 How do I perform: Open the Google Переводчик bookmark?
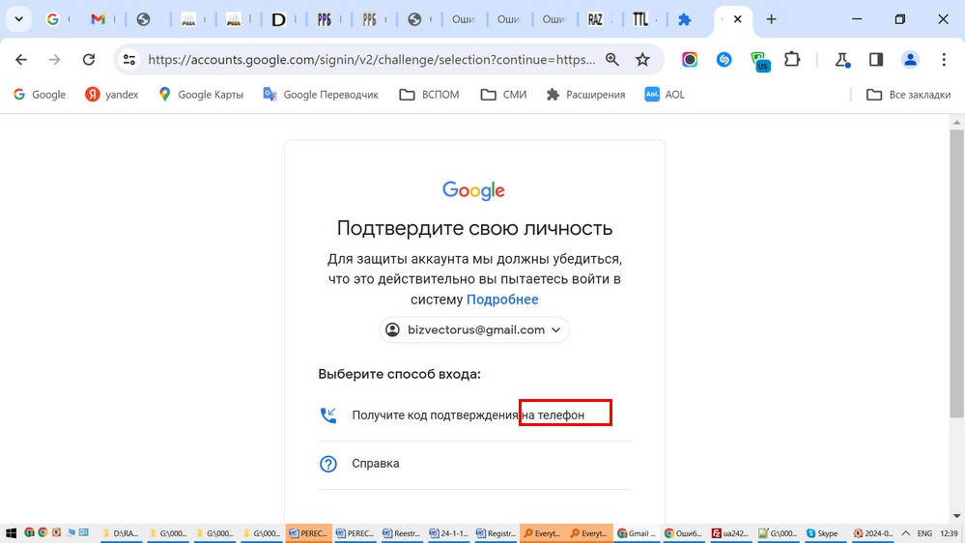[321, 94]
